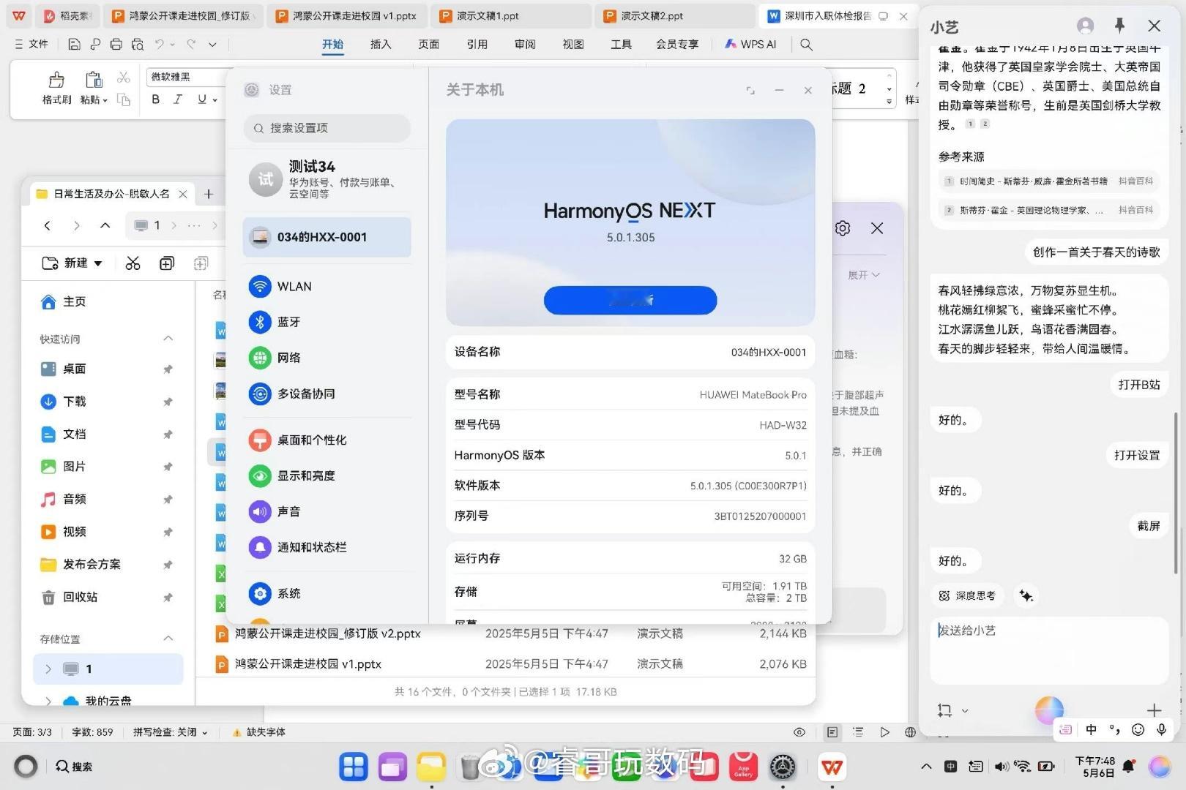The height and width of the screenshot is (790, 1186).
Task: Open Bluetooth (蓝牙) settings
Action: tap(327, 322)
